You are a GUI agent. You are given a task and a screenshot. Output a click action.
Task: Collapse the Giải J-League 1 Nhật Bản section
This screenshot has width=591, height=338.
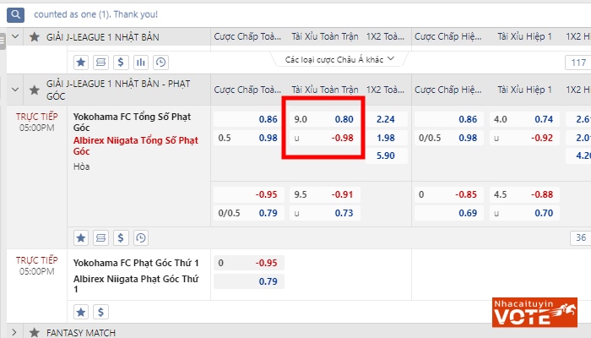click(x=15, y=37)
